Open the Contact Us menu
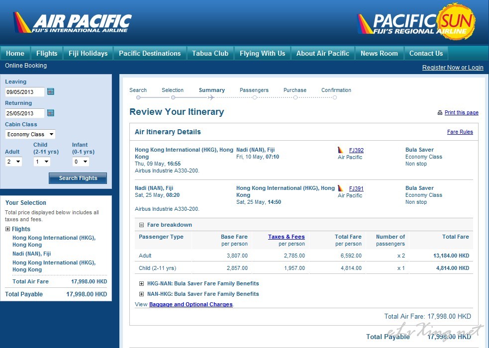The image size is (489, 348). (x=426, y=53)
